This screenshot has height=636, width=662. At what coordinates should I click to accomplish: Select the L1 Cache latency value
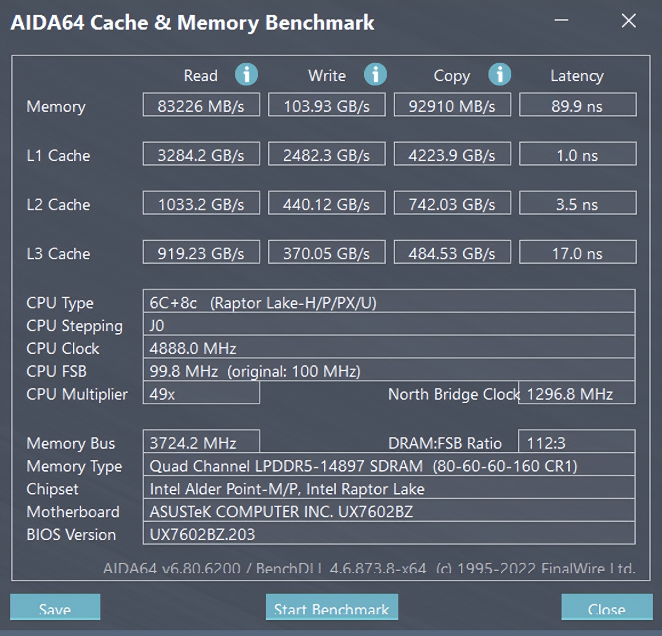click(x=577, y=154)
